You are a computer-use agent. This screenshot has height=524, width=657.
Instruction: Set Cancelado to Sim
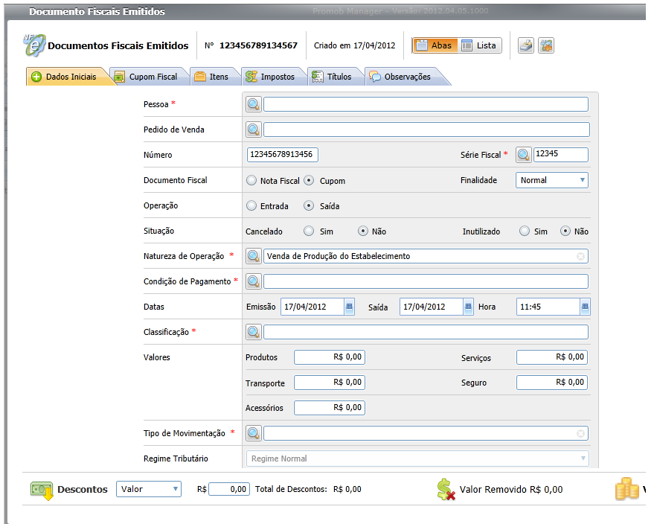point(309,231)
